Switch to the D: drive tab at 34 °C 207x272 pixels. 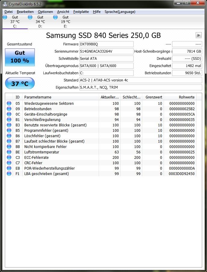click(40, 22)
